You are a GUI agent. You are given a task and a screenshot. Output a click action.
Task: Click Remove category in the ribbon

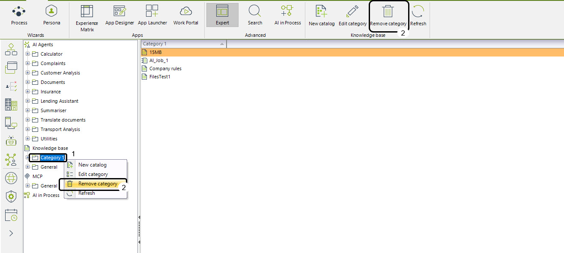(x=388, y=15)
